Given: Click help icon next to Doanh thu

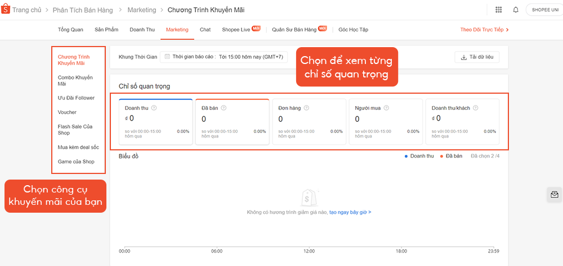Looking at the screenshot, I should (154, 108).
